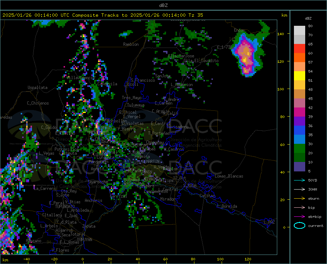Click the white 30HM arrow legend symbol

click(x=299, y=190)
